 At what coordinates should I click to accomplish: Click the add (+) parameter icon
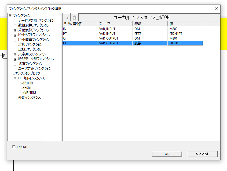click(67, 18)
